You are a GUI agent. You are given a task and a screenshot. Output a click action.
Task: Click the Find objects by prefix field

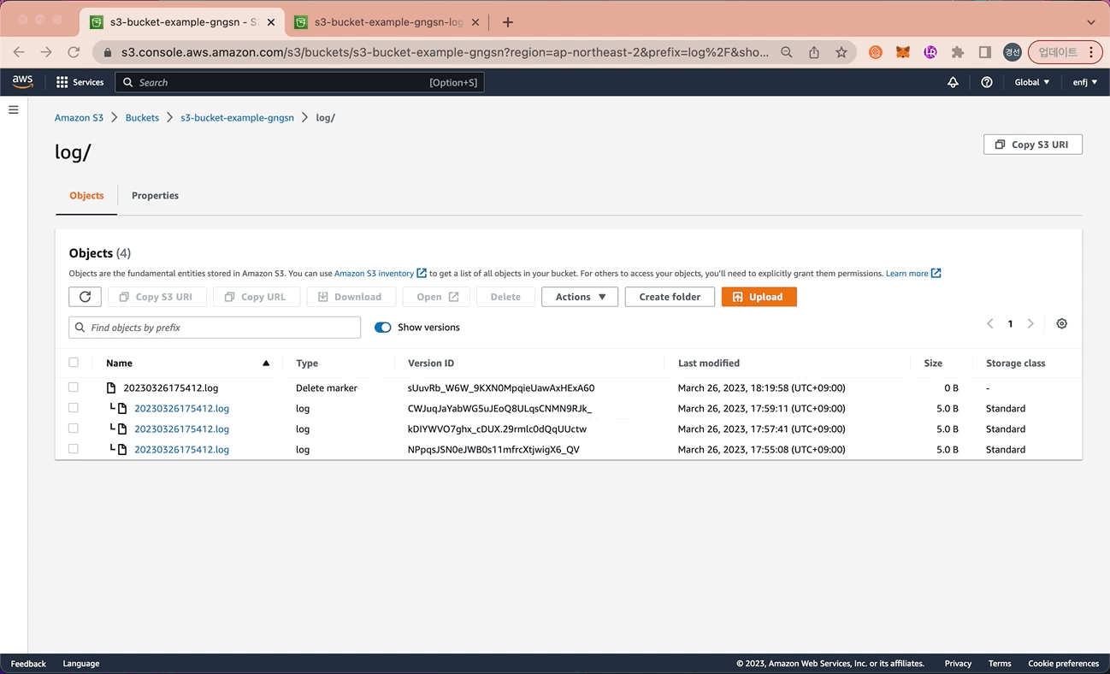pos(215,328)
